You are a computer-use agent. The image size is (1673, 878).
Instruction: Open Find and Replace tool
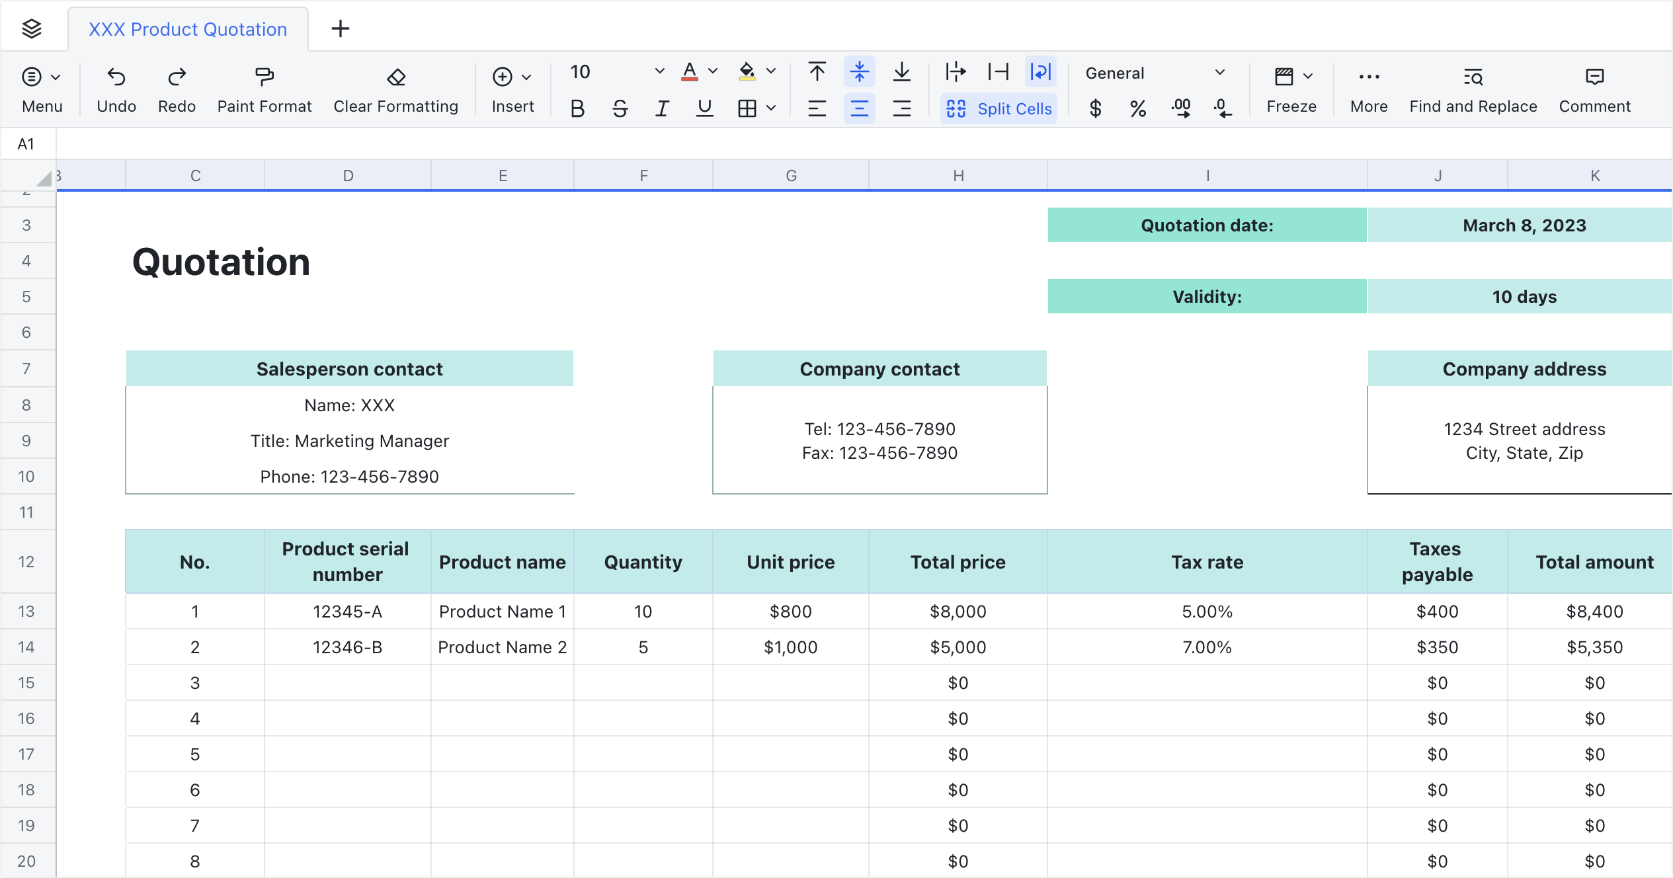tap(1473, 77)
